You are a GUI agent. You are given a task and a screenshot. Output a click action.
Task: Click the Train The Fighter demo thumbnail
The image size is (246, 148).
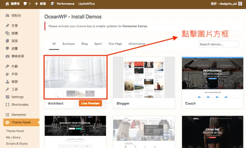coord(213,132)
